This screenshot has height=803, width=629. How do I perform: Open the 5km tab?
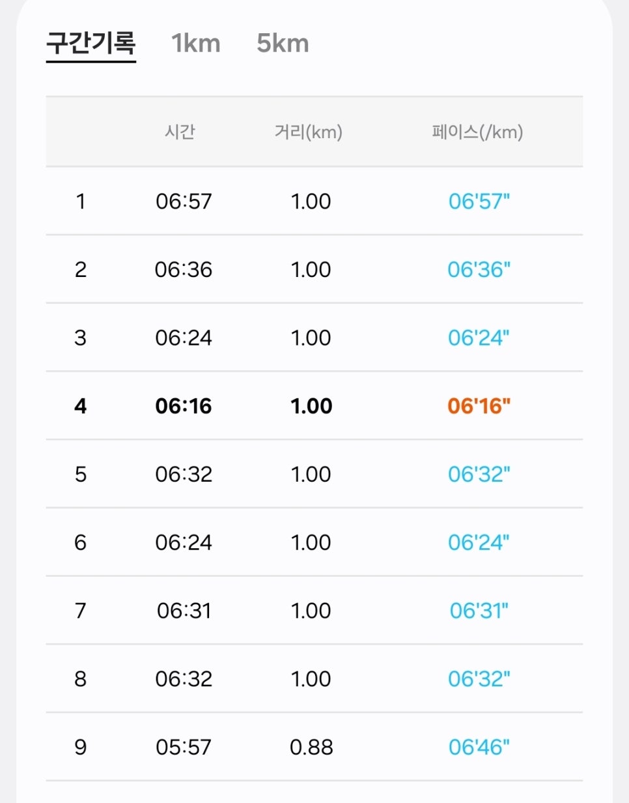click(x=283, y=44)
